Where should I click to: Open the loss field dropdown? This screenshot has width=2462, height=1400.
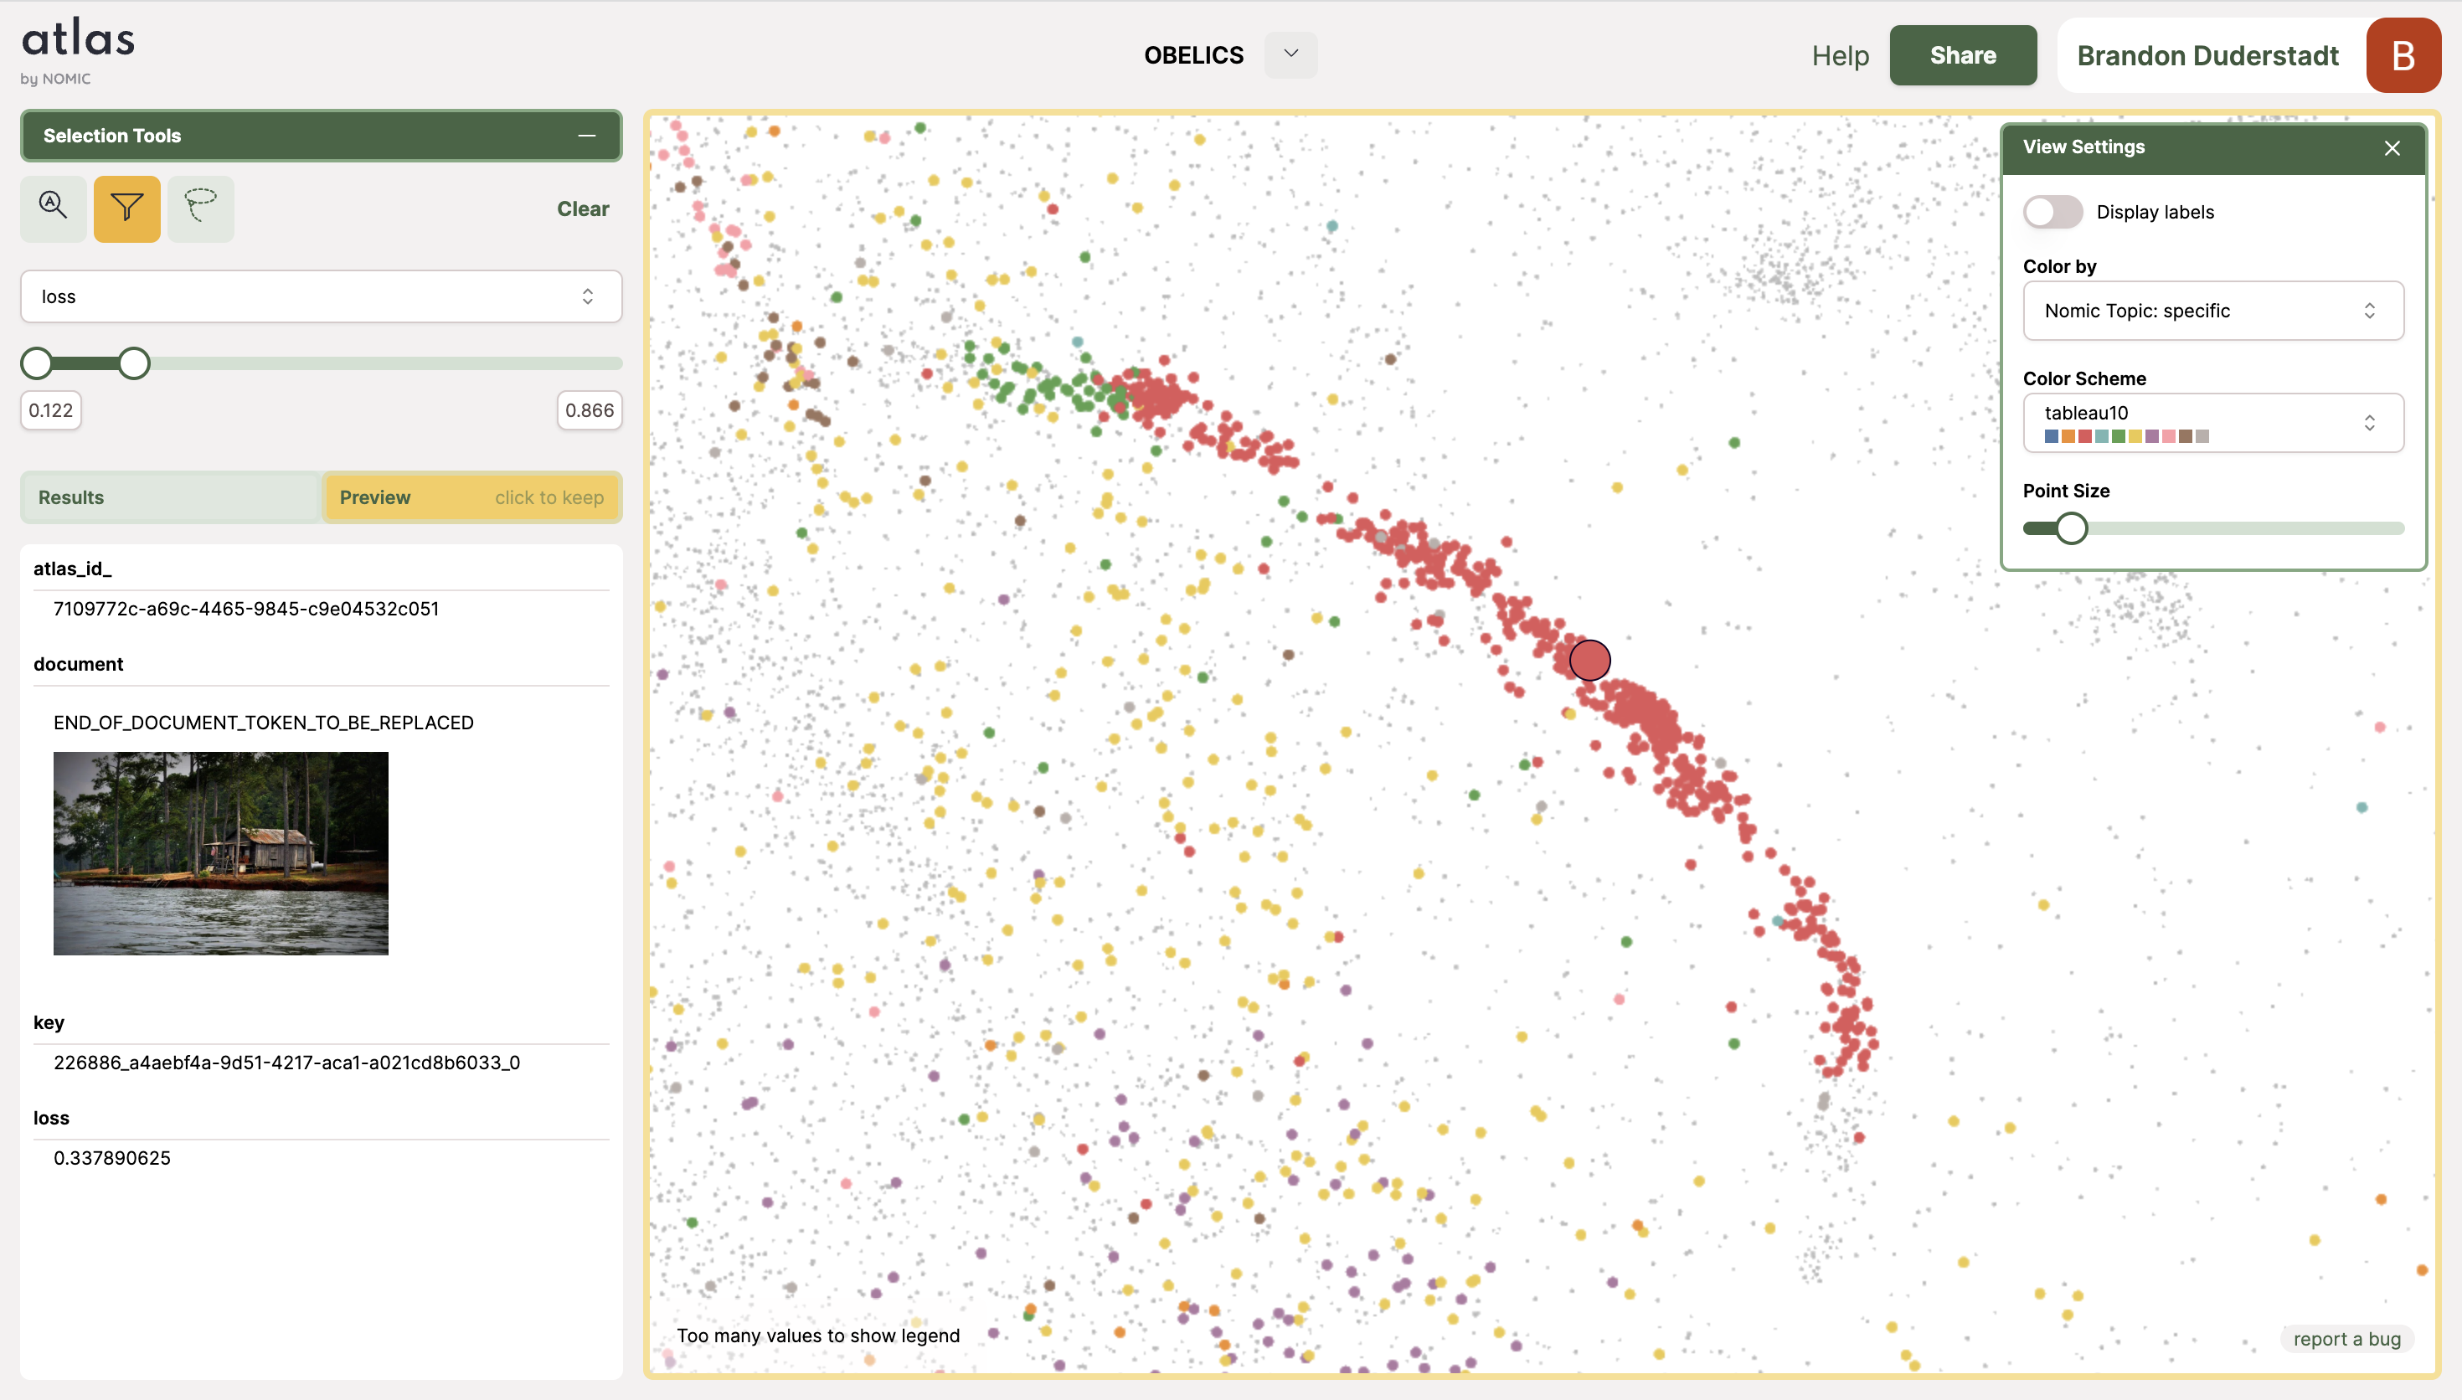pyautogui.click(x=320, y=296)
